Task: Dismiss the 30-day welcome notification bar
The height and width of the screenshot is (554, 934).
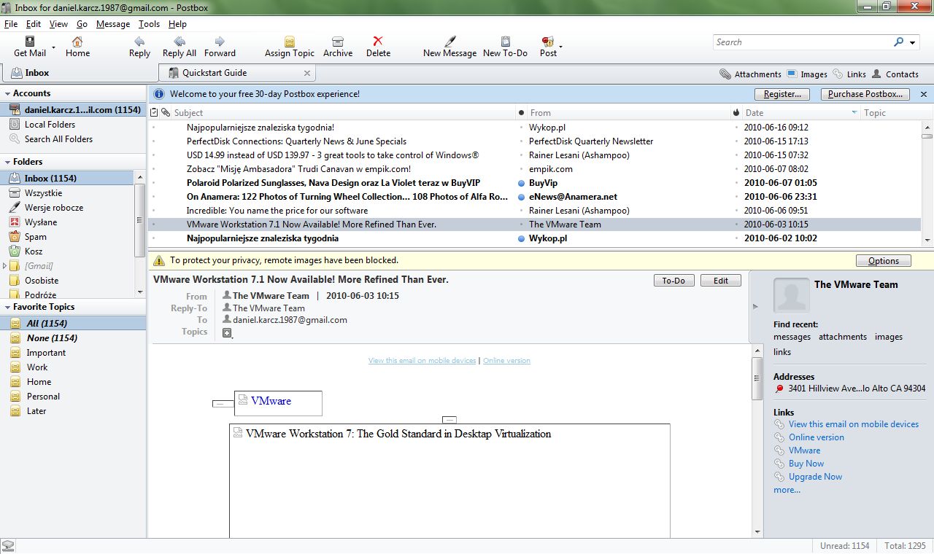Action: point(924,94)
